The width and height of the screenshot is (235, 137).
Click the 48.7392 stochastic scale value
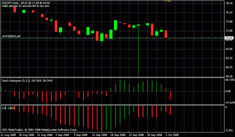pyautogui.click(x=230, y=80)
